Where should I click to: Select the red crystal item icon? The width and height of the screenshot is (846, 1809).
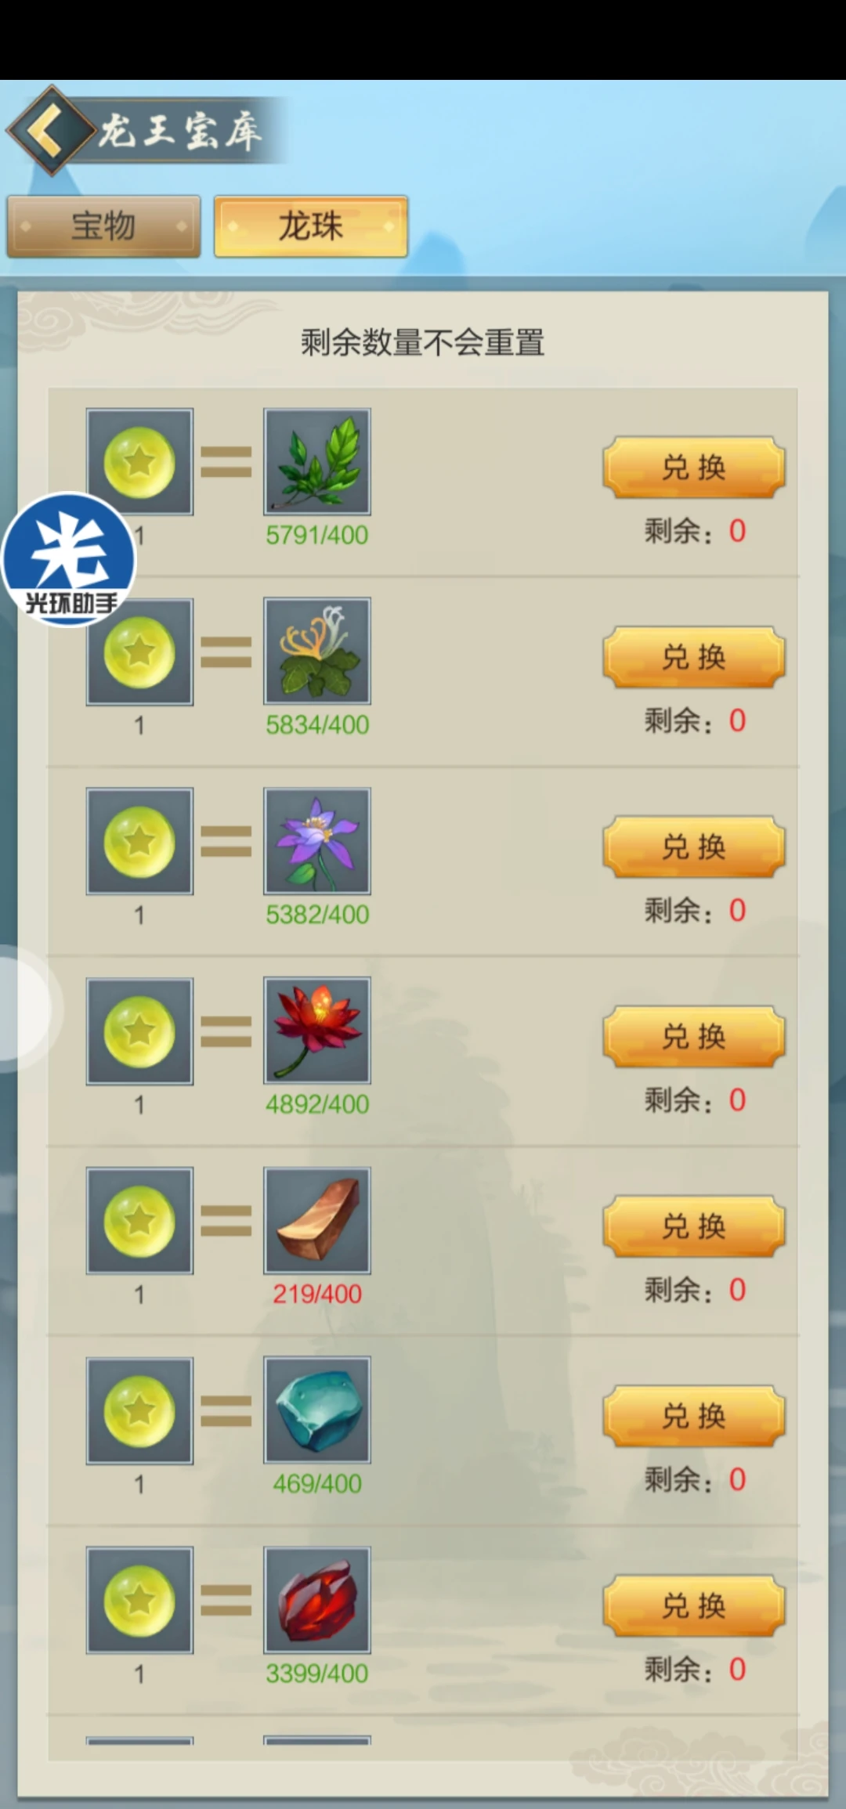(317, 1600)
